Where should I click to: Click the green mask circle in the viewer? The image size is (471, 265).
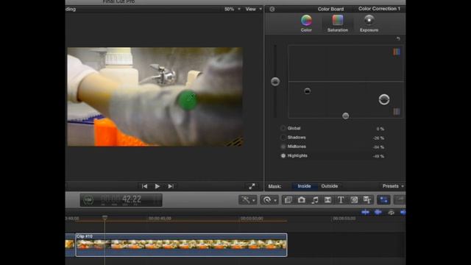click(187, 100)
